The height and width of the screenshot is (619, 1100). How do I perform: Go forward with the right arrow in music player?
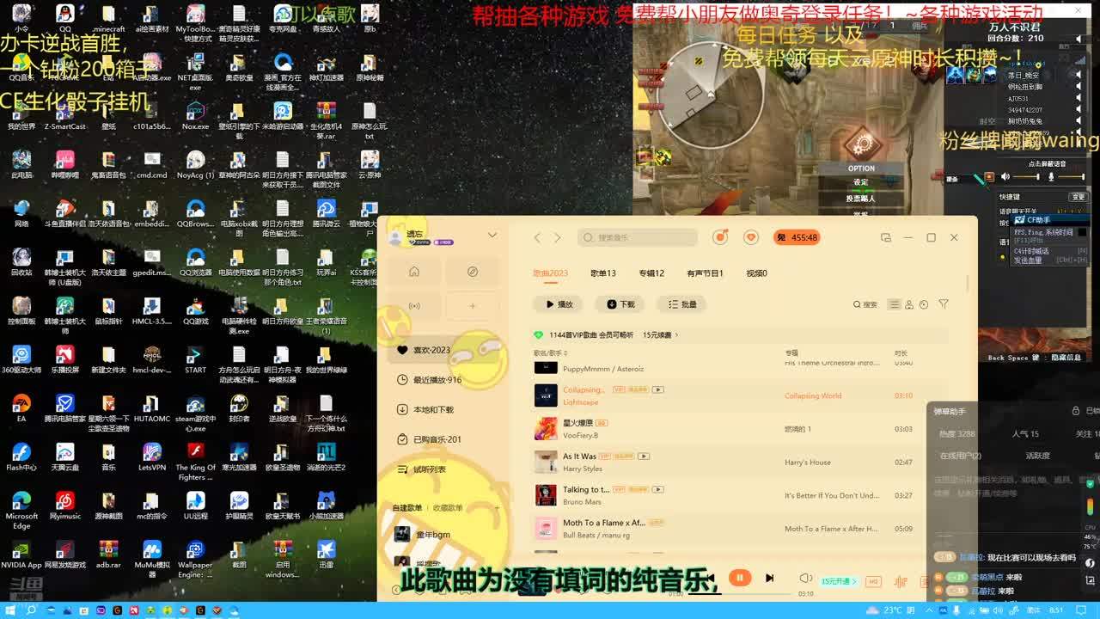pos(557,237)
